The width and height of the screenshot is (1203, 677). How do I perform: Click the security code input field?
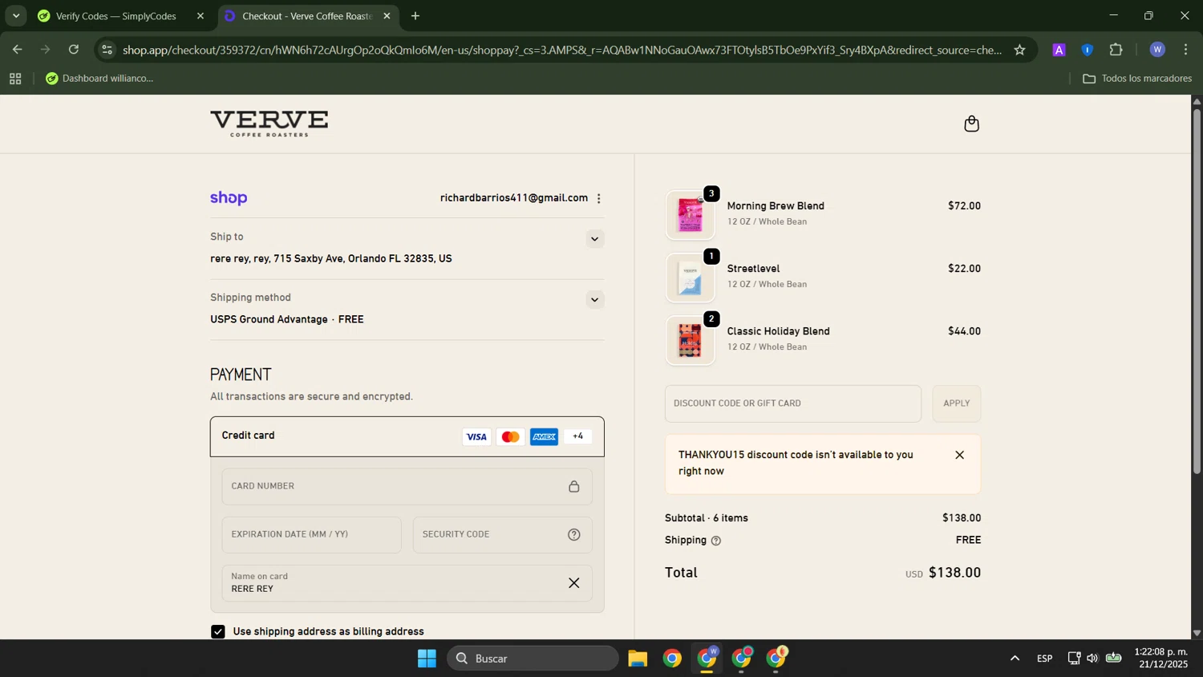tap(503, 535)
